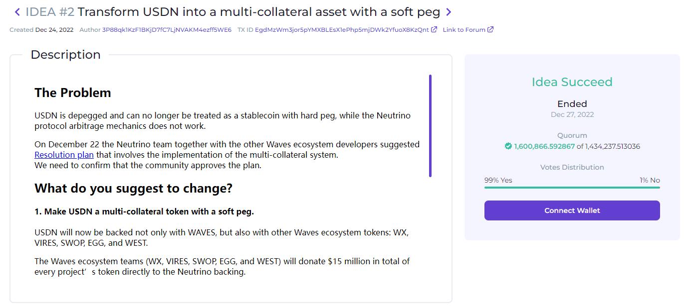Click the Idea Succeed status label
Image resolution: width=686 pixels, height=306 pixels.
[572, 82]
